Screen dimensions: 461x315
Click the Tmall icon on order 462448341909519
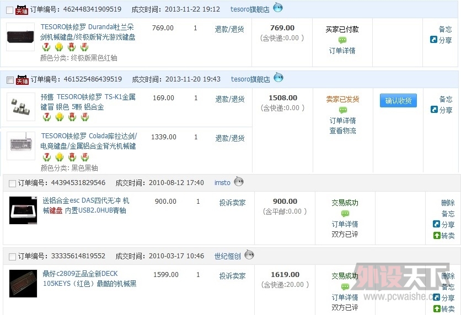22,10
